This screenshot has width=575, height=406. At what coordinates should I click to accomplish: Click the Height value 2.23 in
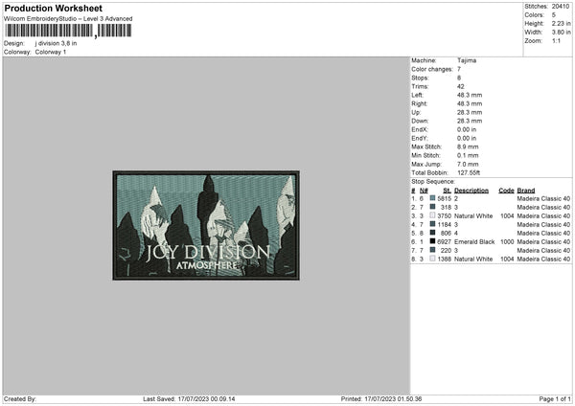561,23
